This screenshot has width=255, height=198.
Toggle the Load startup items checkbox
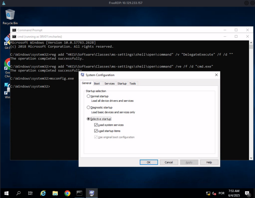pyautogui.click(x=96, y=131)
